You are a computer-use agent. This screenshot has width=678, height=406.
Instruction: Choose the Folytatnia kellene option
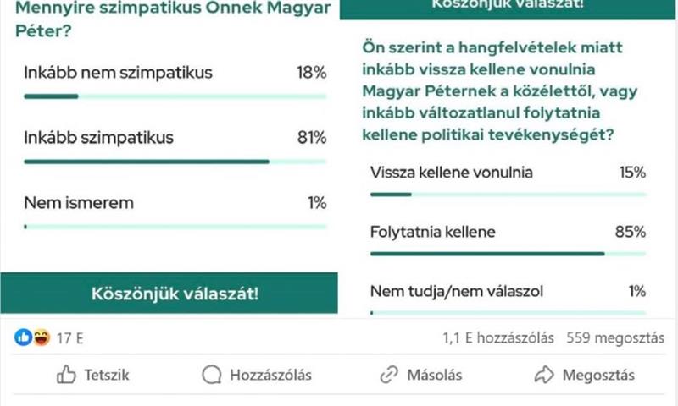(433, 232)
